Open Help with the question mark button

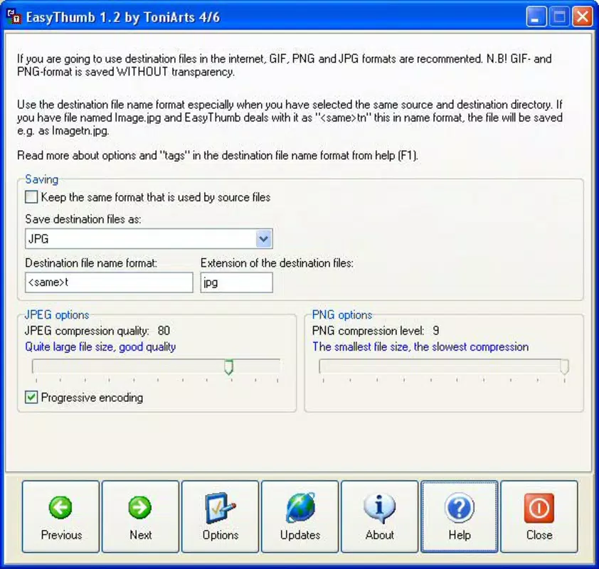pyautogui.click(x=459, y=516)
